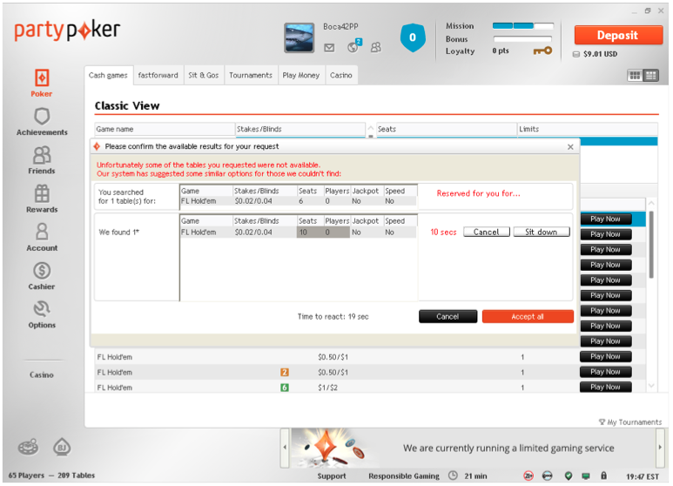This screenshot has height=486, width=673.
Task: Click the up arrow between Stakes and Seats
Action: tap(371, 128)
